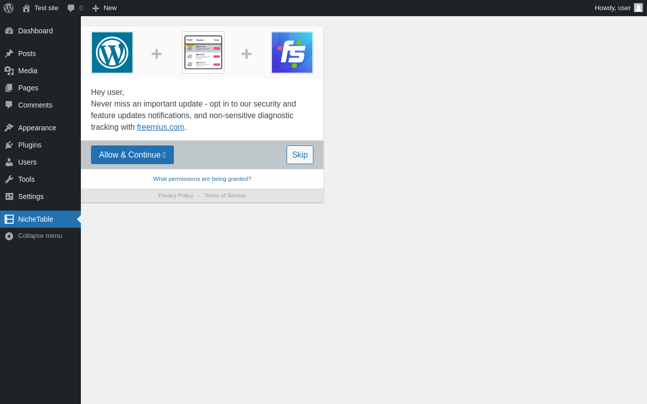647x404 pixels.
Task: Open the New content menu text
Action: click(110, 8)
